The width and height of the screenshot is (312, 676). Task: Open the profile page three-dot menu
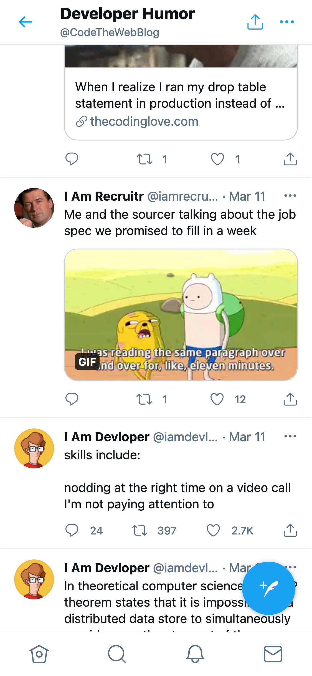(x=287, y=22)
